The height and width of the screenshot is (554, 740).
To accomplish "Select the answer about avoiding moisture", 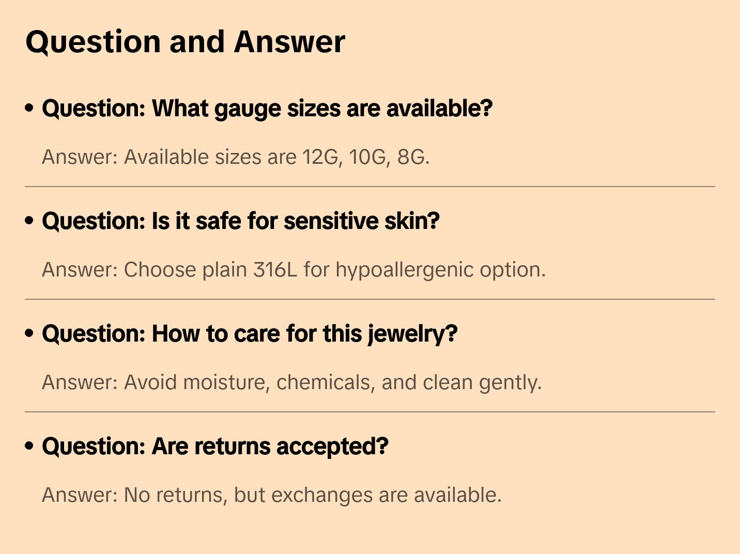I will 291,382.
